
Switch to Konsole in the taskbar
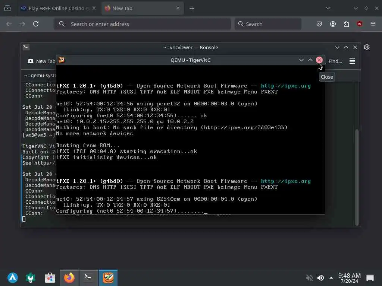pyautogui.click(x=88, y=278)
